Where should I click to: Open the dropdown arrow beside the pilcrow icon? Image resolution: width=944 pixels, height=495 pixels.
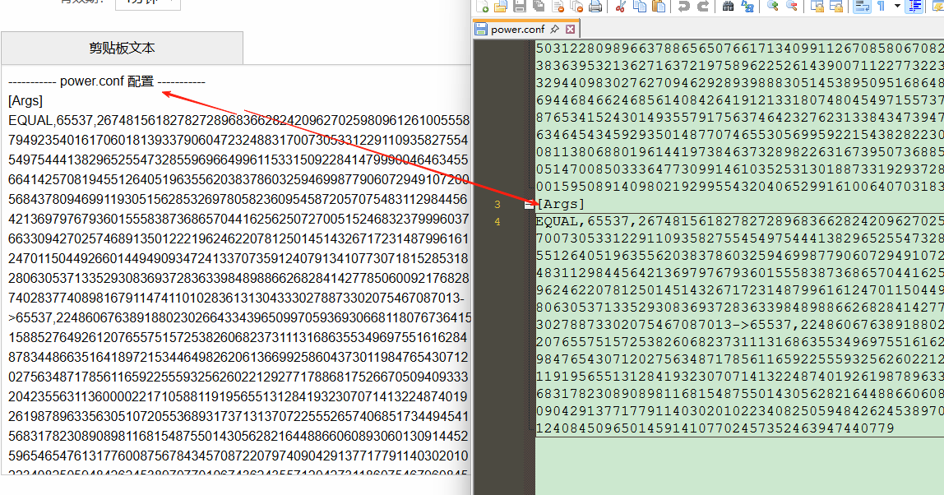[x=897, y=6]
